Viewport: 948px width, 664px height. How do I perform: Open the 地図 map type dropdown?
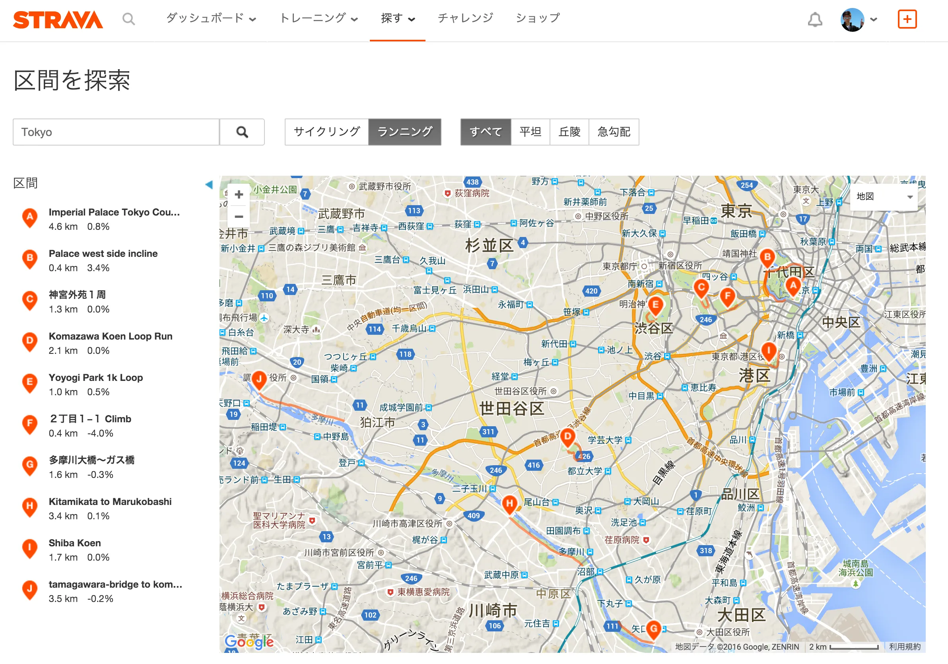884,196
